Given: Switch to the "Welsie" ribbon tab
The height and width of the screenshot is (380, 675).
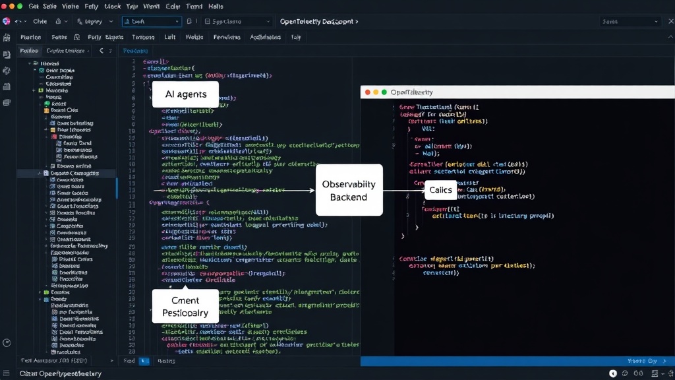Looking at the screenshot, I should click(x=194, y=37).
